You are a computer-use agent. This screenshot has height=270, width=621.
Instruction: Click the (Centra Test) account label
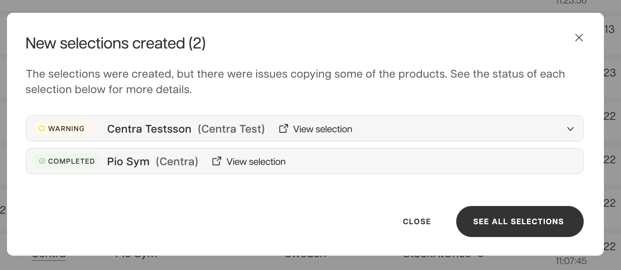tap(231, 129)
